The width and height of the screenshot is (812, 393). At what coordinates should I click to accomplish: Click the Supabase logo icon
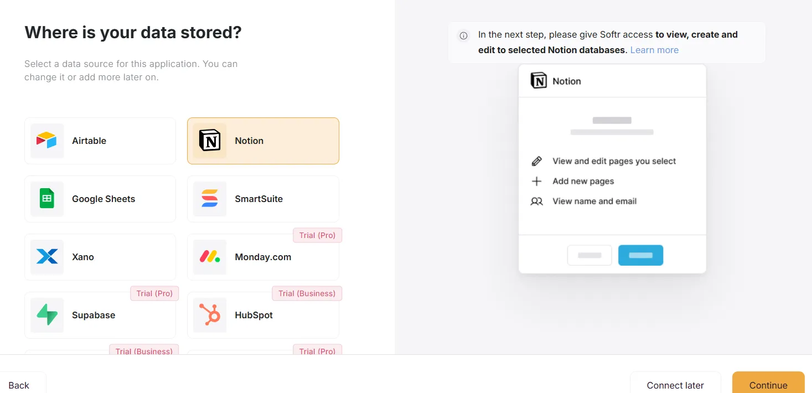point(47,315)
